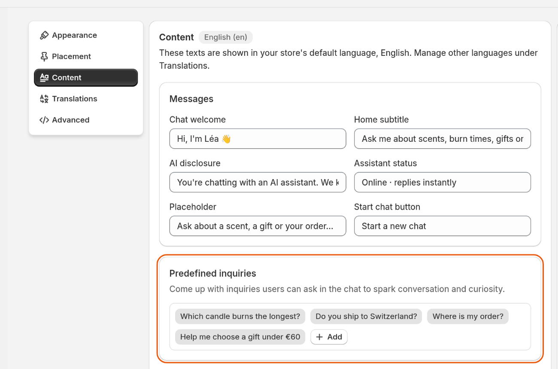Edit the Assistant status field
Image resolution: width=558 pixels, height=369 pixels.
click(443, 183)
